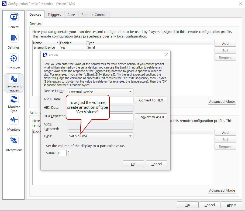Viewport: 245px width, 211px height.
Task: Open the Integrations sidebar icon
Action: point(14,141)
